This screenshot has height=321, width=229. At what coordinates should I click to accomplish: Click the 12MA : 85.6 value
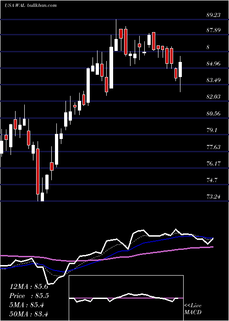28,287
